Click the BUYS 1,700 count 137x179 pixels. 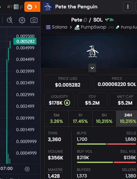coord(82,139)
